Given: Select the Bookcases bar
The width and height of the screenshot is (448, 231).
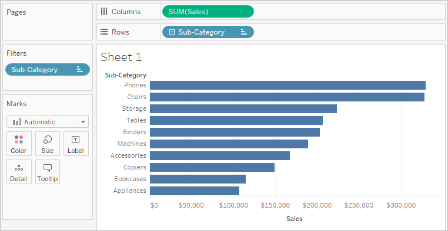Looking at the screenshot, I should (198, 179).
